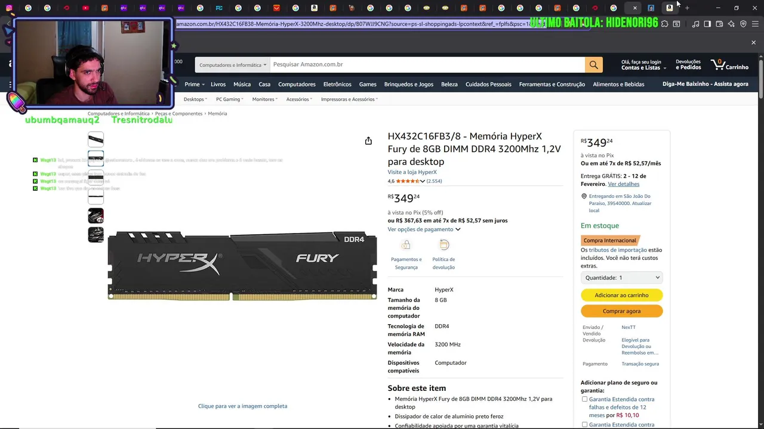Click the Pagamentos e Segurança lock icon
Viewport: 764px width, 429px height.
coord(406,245)
